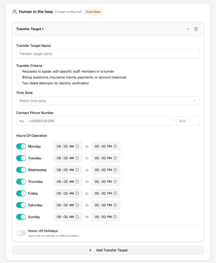This screenshot has height=263, width=216.
Task: Click the phone extension Ext. field
Action: [x=188, y=121]
